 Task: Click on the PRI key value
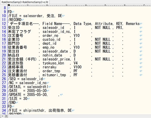click(x=119, y=28)
